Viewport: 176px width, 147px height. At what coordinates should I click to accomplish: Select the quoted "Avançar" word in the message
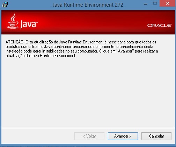click(125, 51)
